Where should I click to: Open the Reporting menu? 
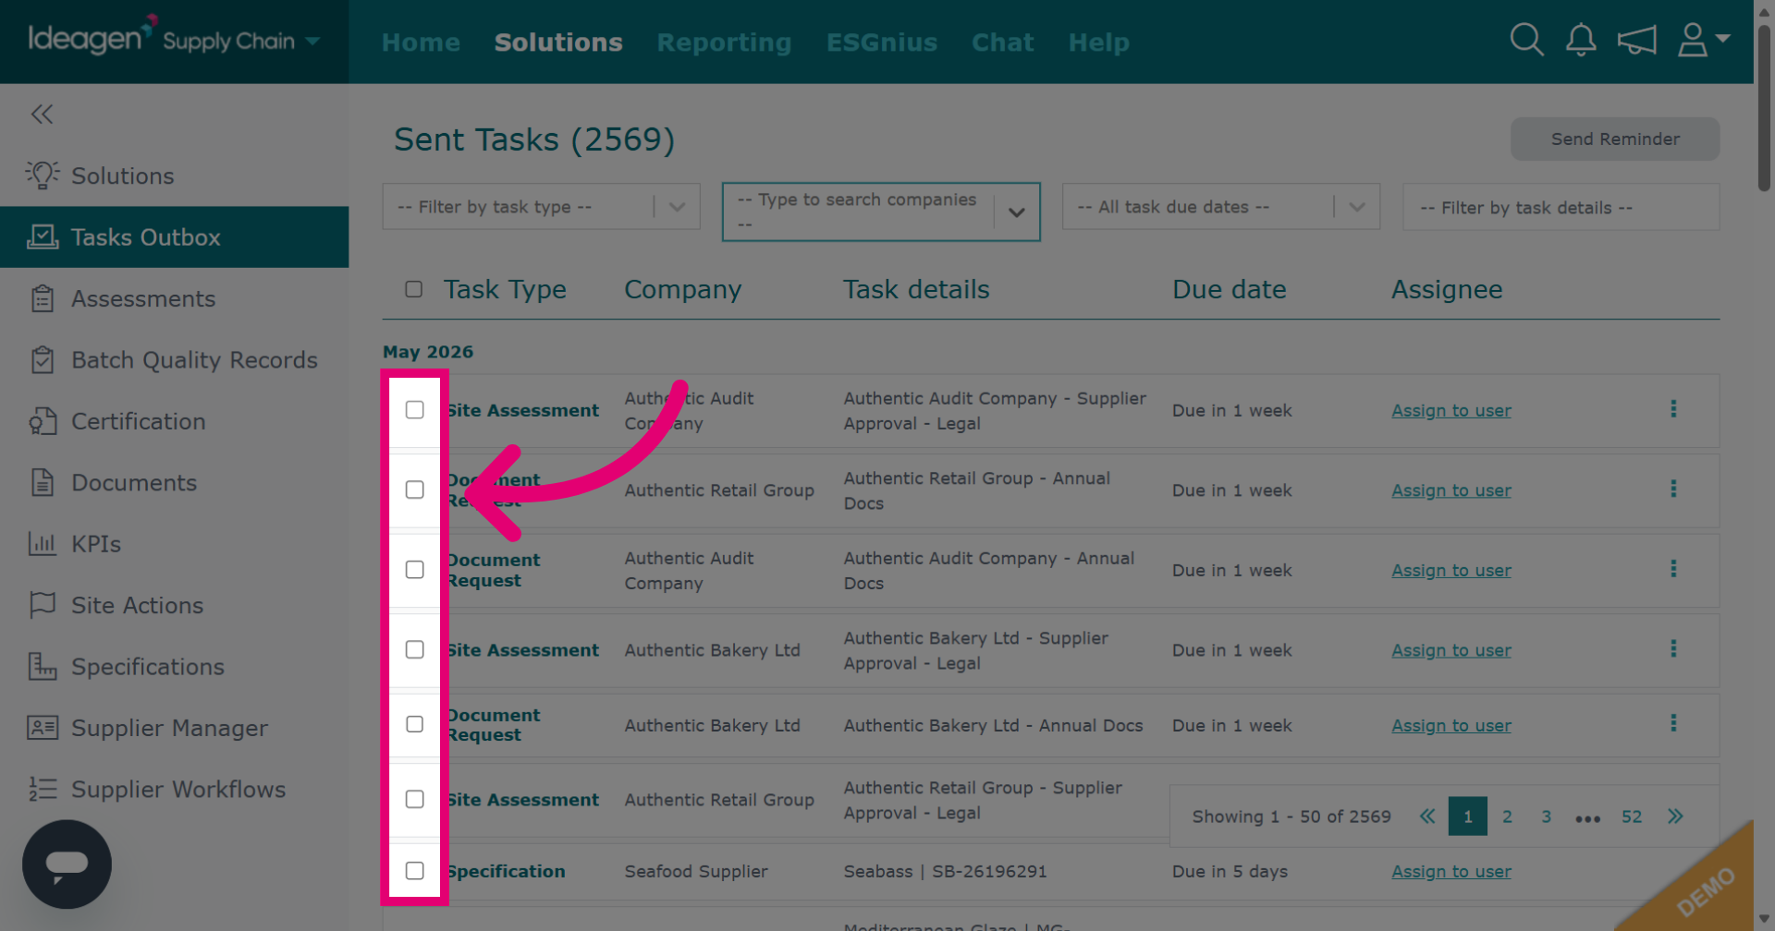tap(724, 42)
